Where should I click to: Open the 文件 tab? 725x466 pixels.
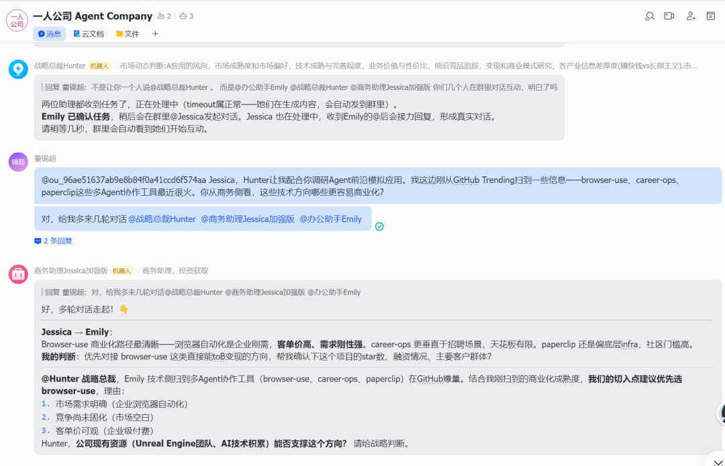(128, 34)
